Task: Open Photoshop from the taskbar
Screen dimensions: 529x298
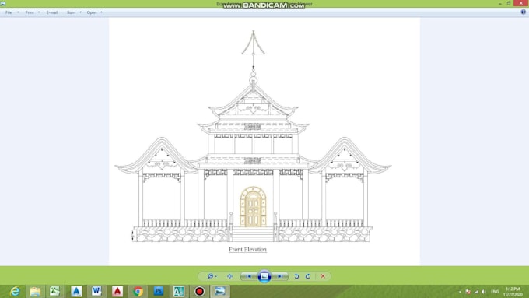Action: pos(159,291)
